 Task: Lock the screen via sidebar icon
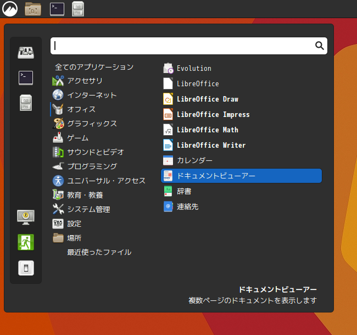(x=26, y=217)
